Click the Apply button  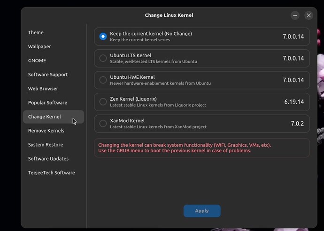click(x=202, y=211)
